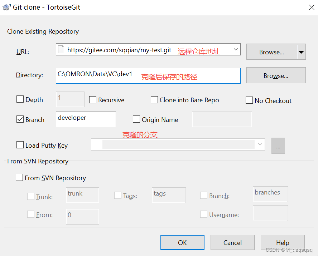The image size is (318, 256).
Task: Enable the No Checkout option
Action: tap(249, 100)
